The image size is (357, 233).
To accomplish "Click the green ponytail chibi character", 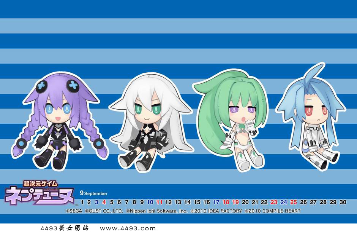I will (231, 120).
